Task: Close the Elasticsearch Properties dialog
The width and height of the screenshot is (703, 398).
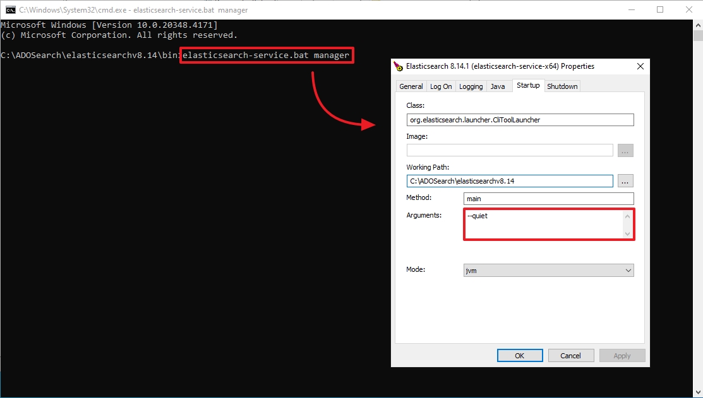Action: pos(640,66)
